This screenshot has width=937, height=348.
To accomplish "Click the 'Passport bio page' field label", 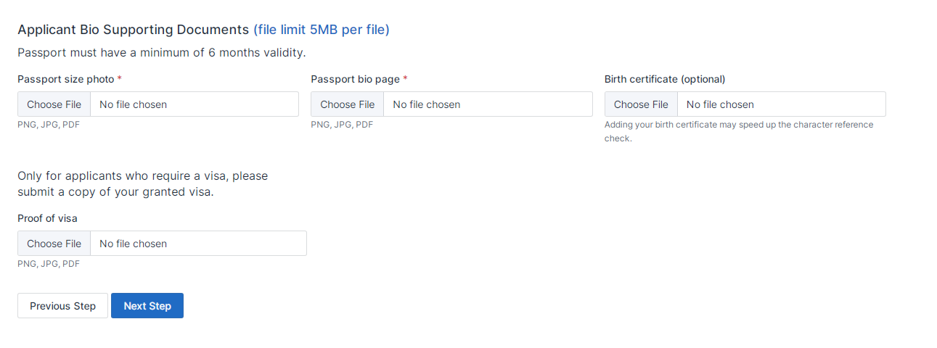I will coord(355,79).
